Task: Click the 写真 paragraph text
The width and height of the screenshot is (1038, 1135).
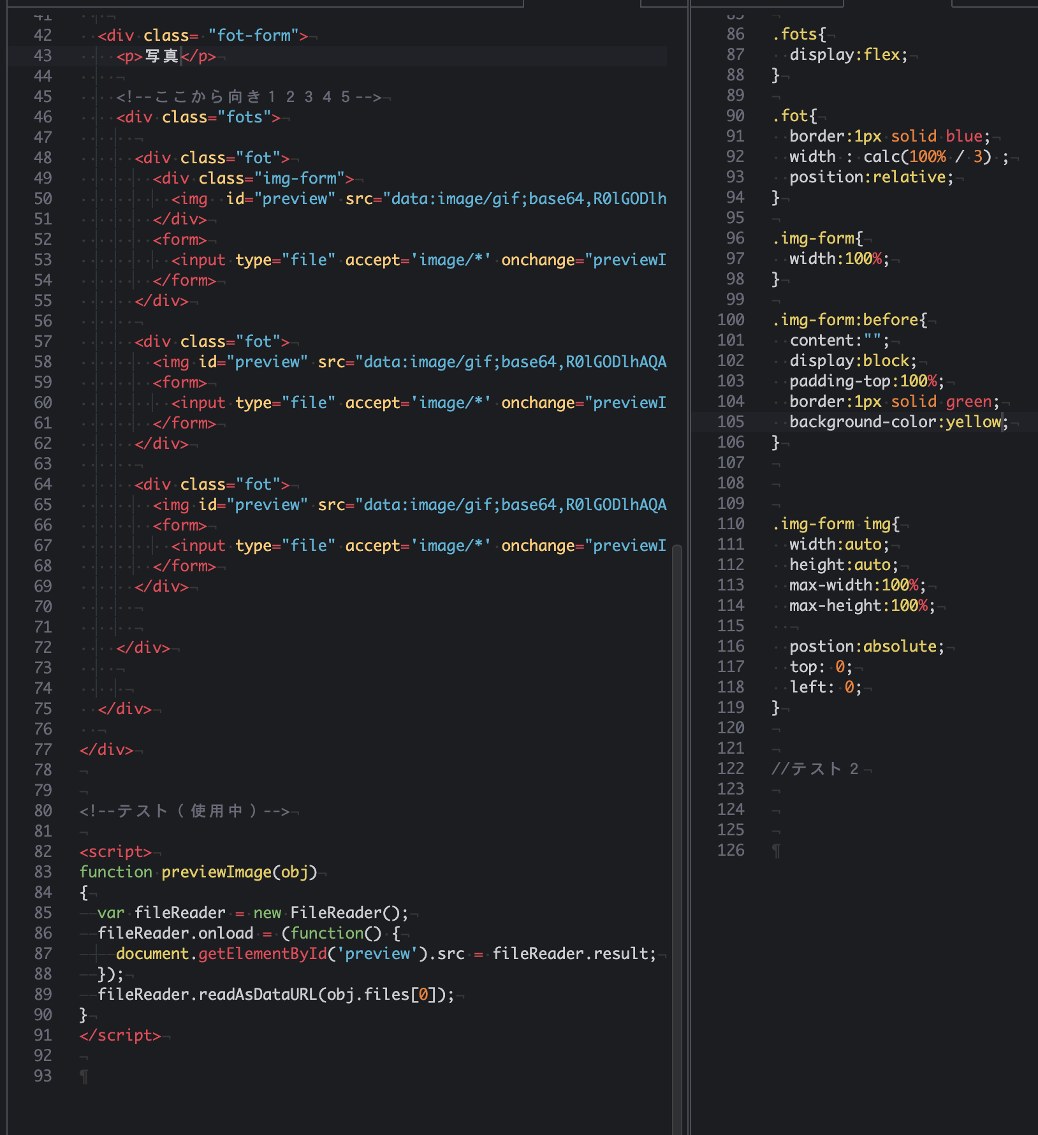Action: [161, 56]
